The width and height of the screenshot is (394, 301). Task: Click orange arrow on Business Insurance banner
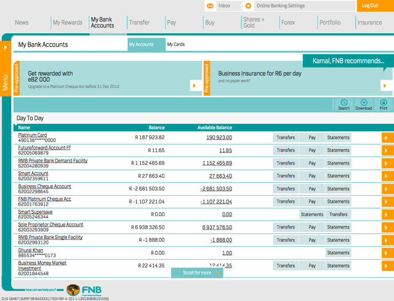pos(387,86)
